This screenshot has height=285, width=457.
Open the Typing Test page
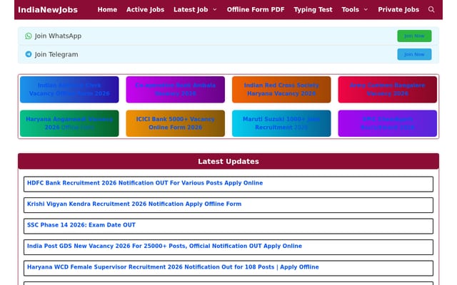(x=313, y=9)
